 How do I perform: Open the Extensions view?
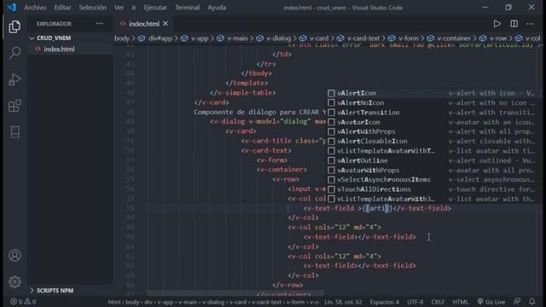point(15,106)
